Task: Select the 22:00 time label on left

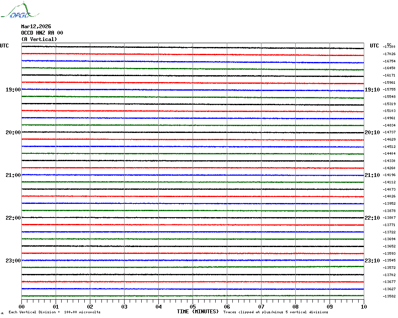Action: 13,218
